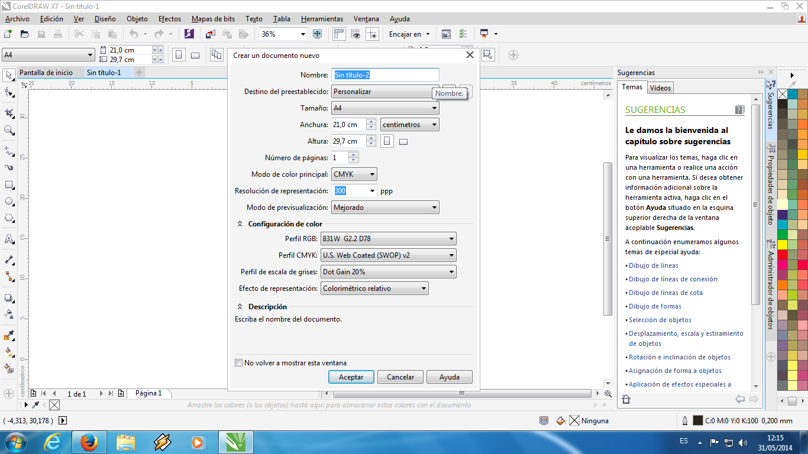This screenshot has height=454, width=808.
Task: Choose landscape orientation in dialog
Action: 403,142
